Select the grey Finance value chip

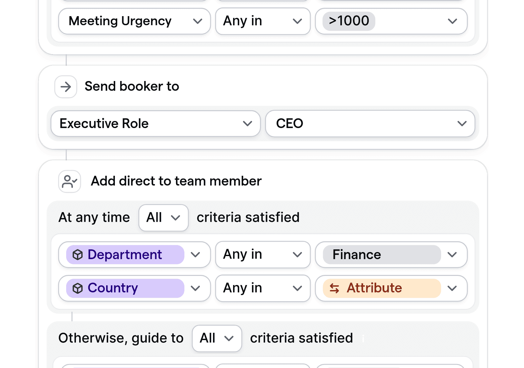356,255
